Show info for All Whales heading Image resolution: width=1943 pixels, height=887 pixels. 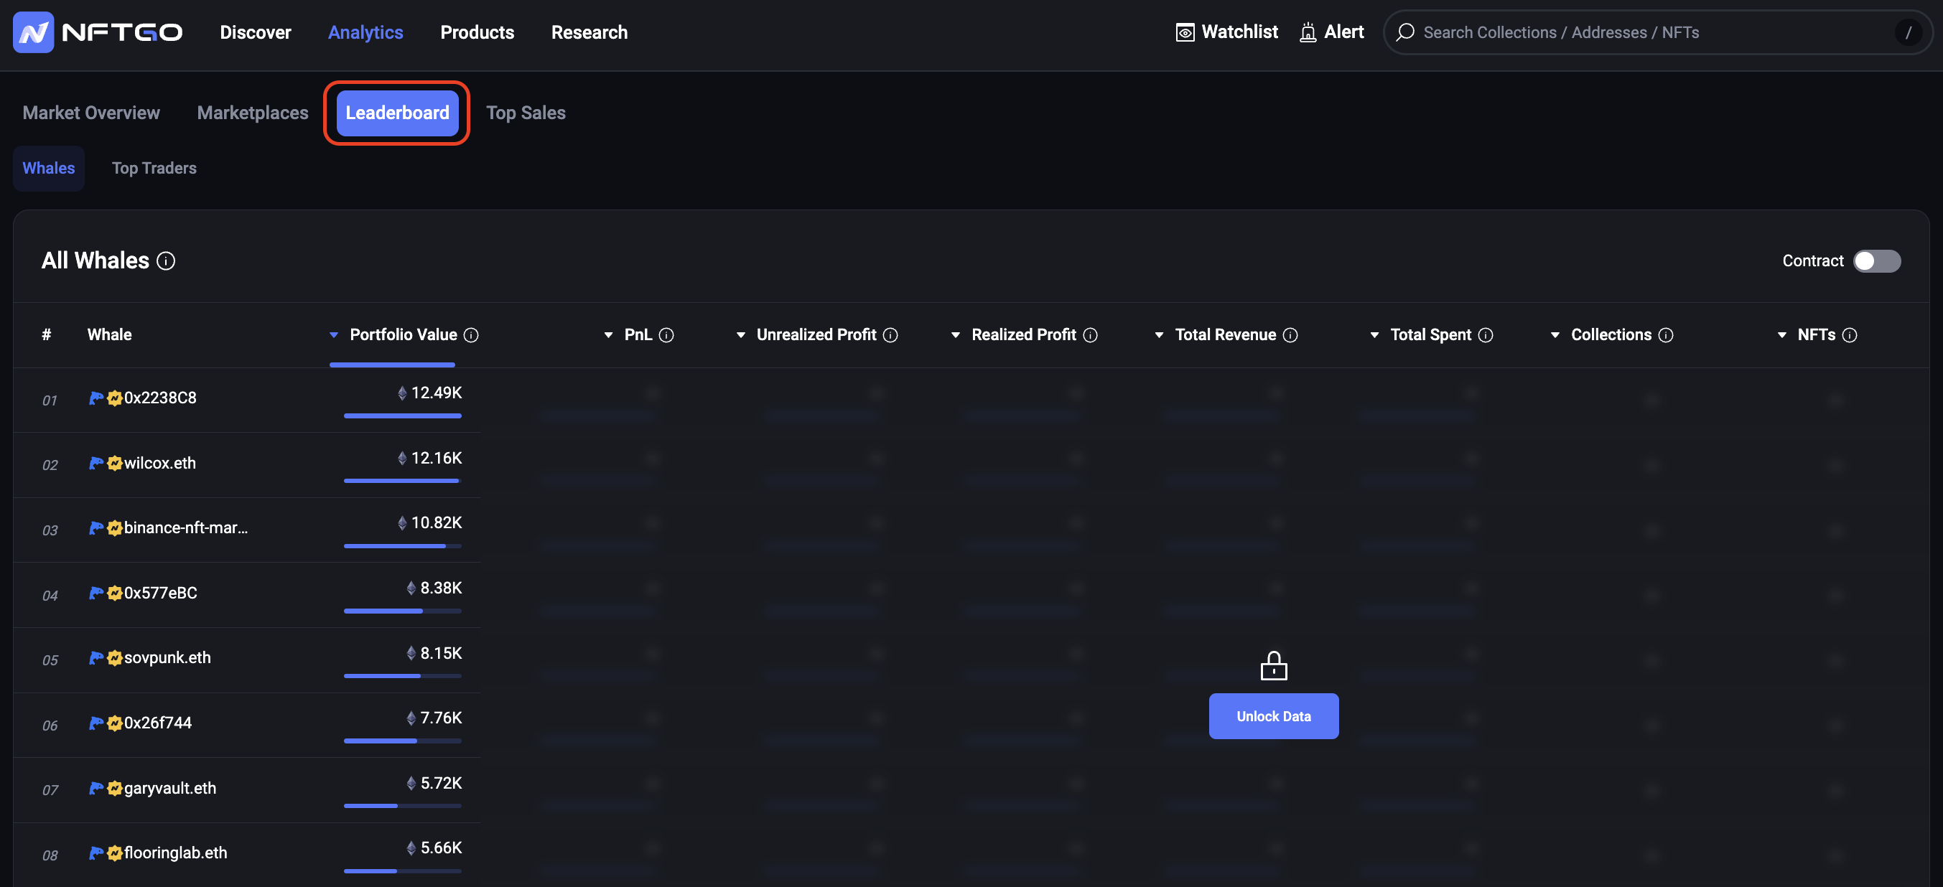166,261
